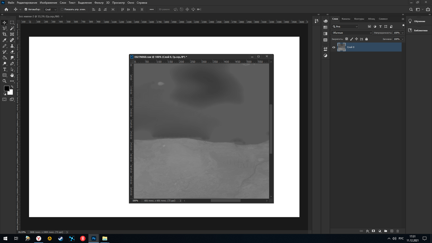Open the Фильтр menu

(x=99, y=3)
